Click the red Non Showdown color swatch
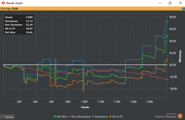The width and height of the screenshot is (185, 120). click(70, 117)
